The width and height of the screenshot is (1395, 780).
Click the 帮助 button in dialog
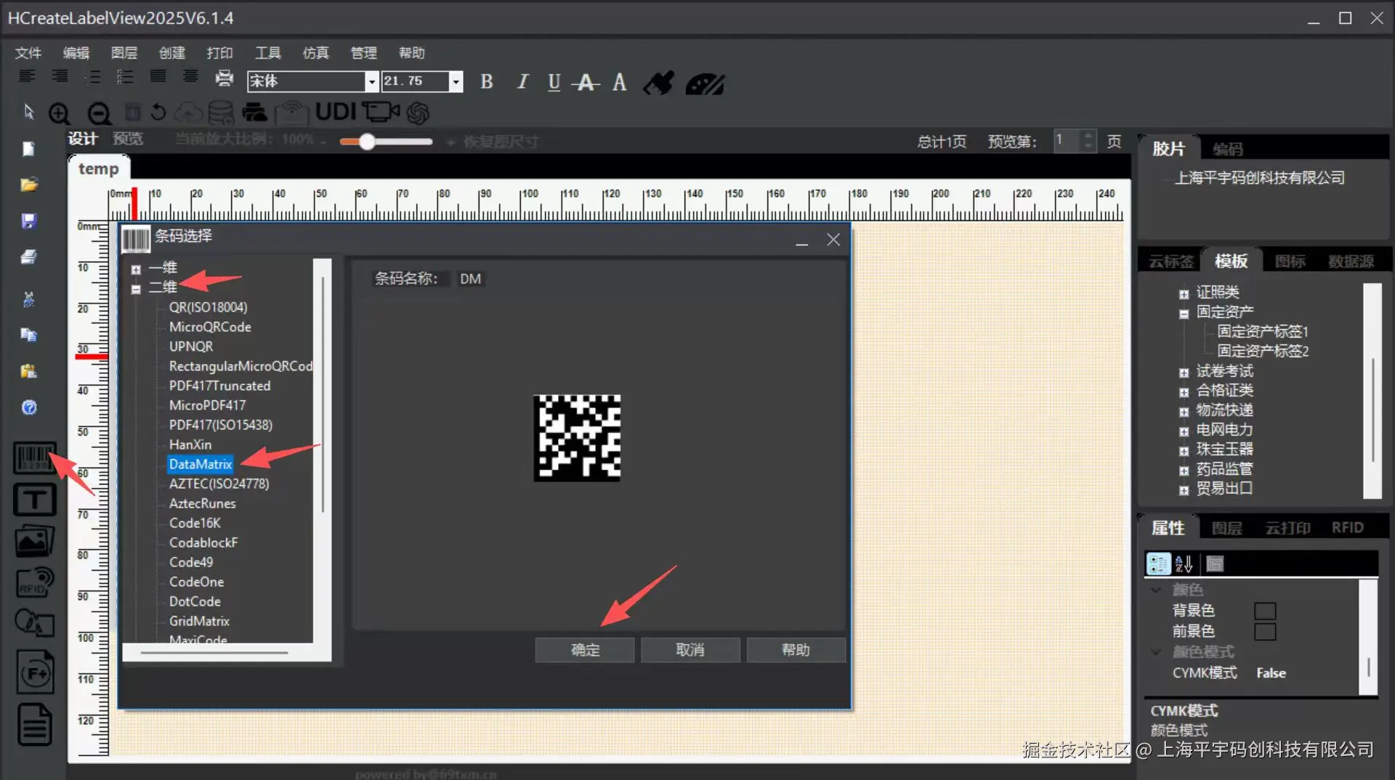pos(796,650)
